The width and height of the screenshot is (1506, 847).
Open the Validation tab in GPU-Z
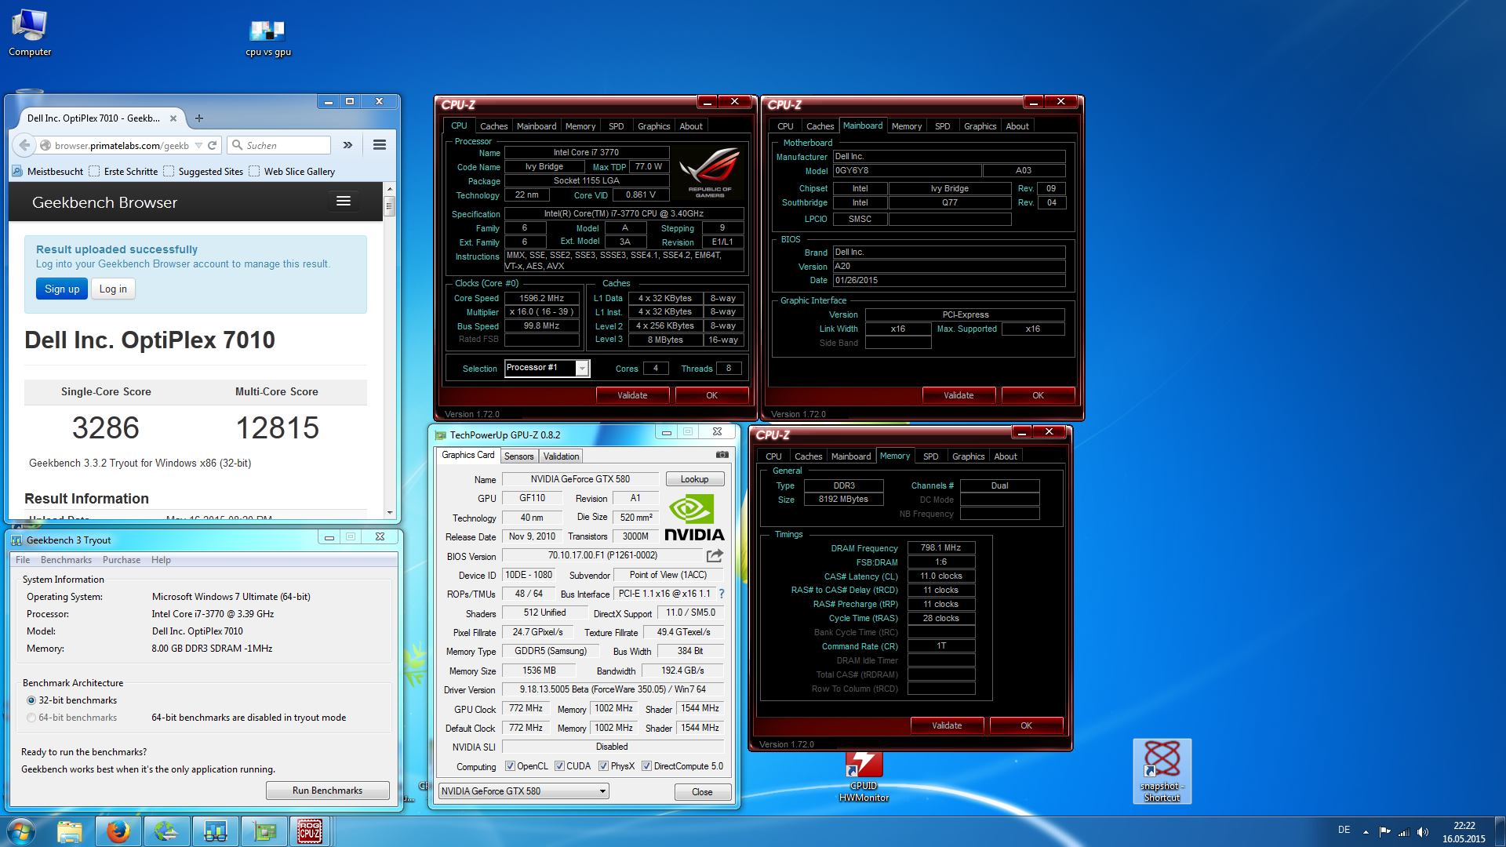(561, 456)
